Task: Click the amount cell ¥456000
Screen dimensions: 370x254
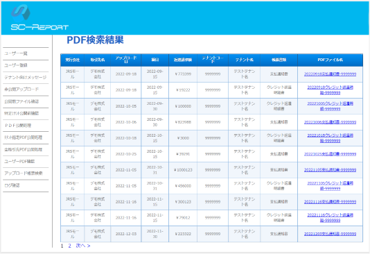Action: (x=183, y=186)
